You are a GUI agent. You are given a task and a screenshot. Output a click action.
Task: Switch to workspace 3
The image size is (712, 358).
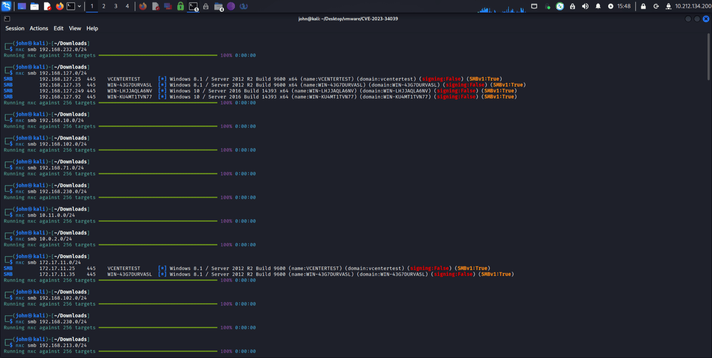[x=116, y=6]
